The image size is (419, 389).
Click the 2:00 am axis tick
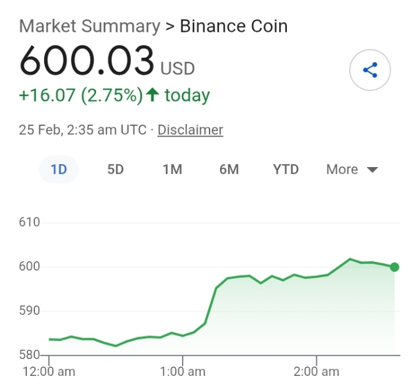click(316, 372)
